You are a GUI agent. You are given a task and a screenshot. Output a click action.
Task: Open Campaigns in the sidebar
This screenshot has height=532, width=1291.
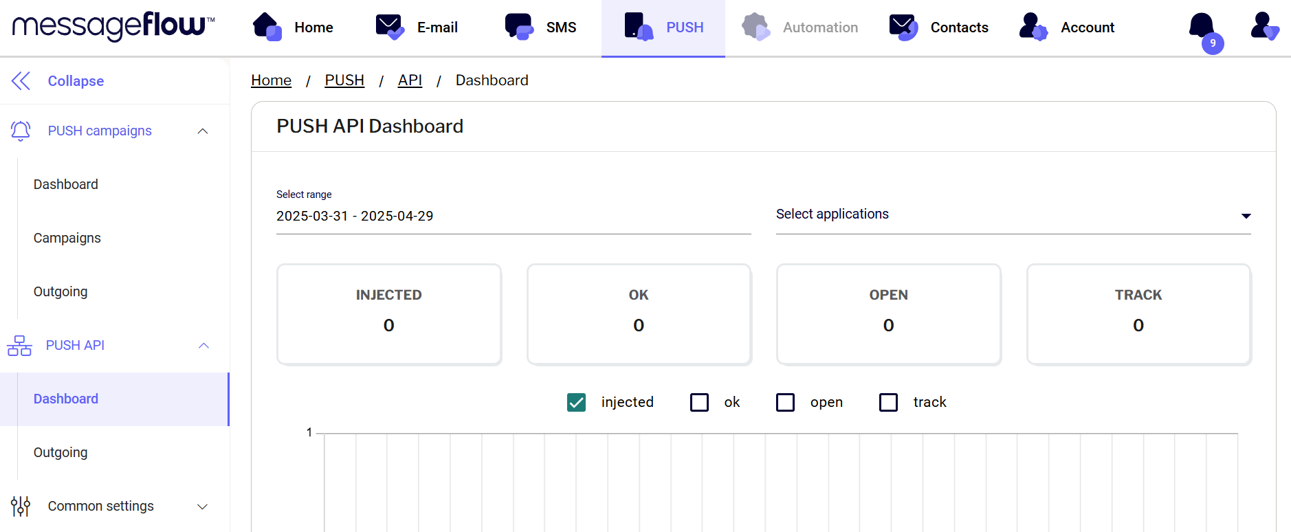tap(67, 238)
